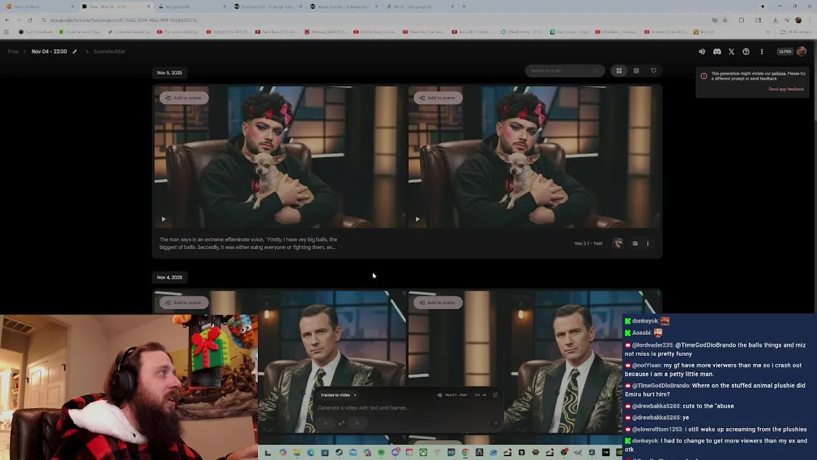Change the x4 outputs count setting

pos(481,395)
